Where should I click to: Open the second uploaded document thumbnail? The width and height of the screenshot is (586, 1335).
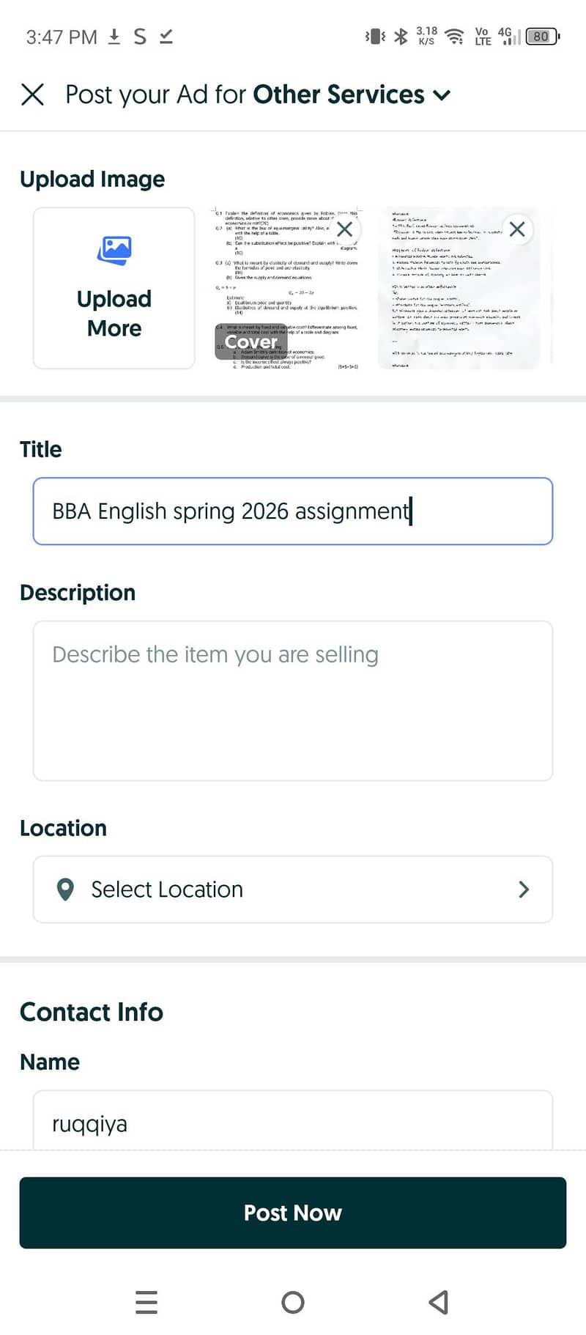[459, 288]
